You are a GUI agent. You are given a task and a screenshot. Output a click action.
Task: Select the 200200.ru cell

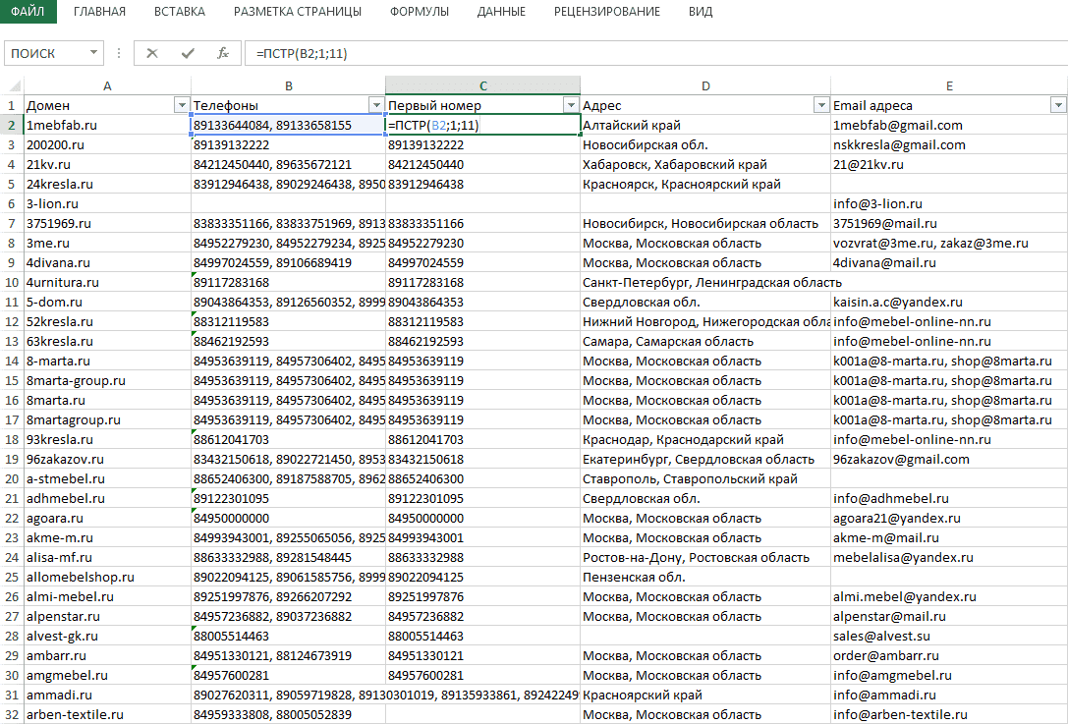108,145
